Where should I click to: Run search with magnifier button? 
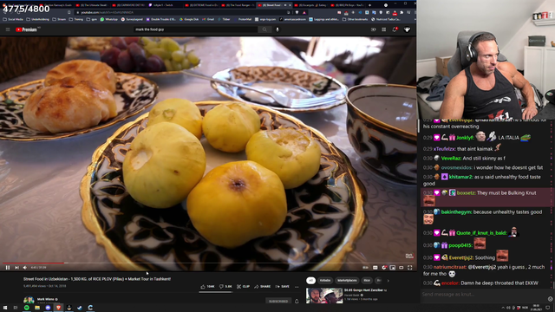click(264, 29)
